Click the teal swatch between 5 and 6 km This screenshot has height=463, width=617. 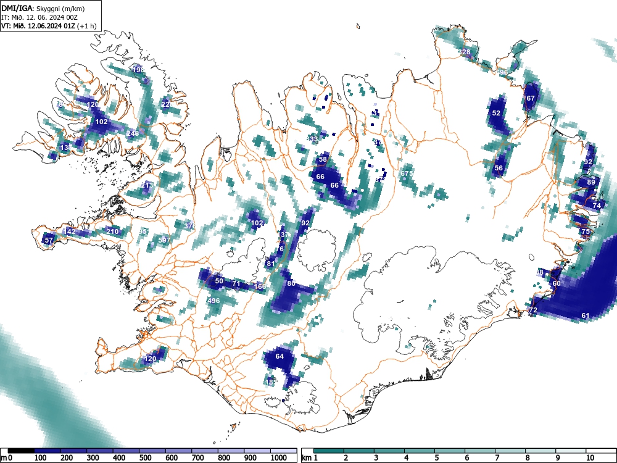[x=450, y=451]
